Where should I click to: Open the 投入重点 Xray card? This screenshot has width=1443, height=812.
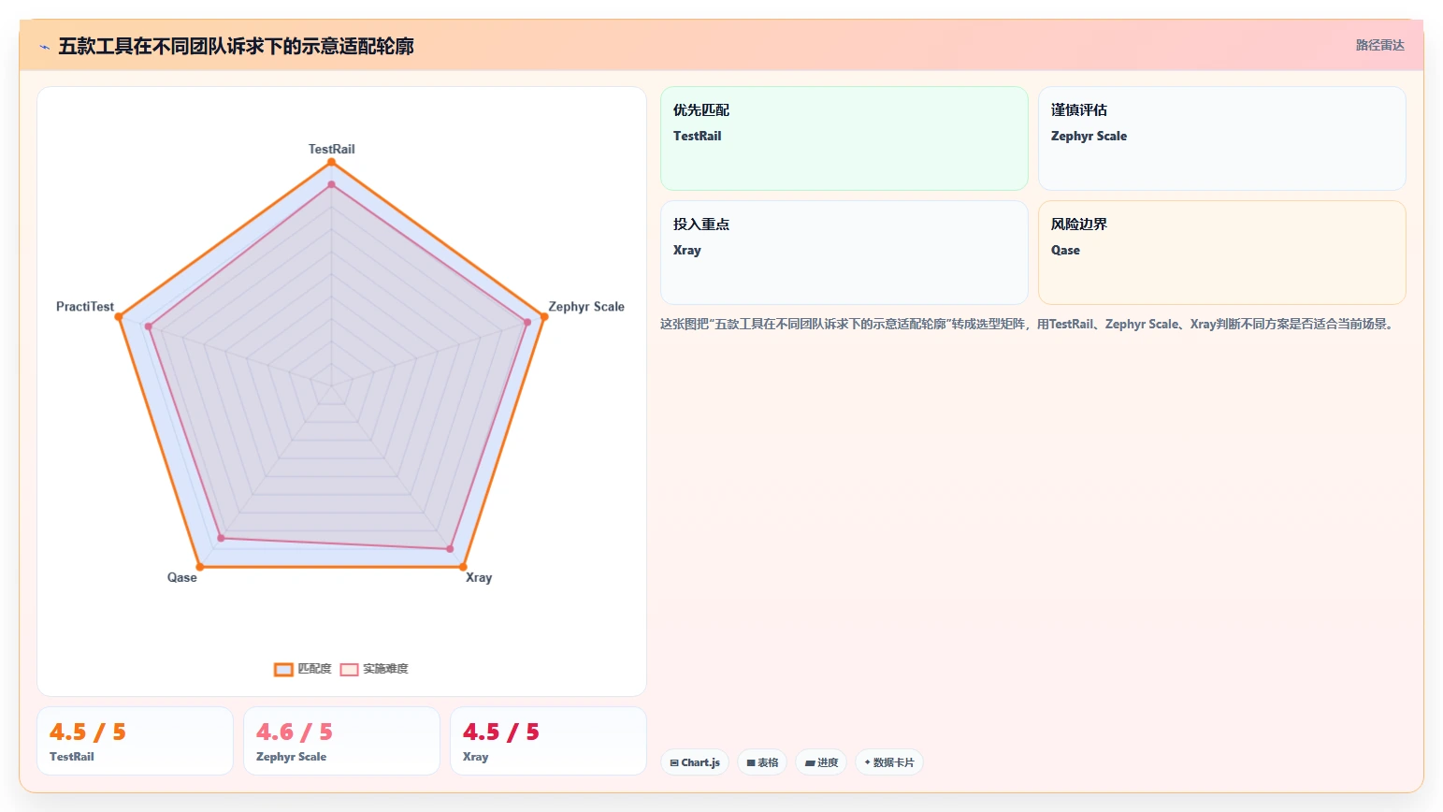point(844,253)
